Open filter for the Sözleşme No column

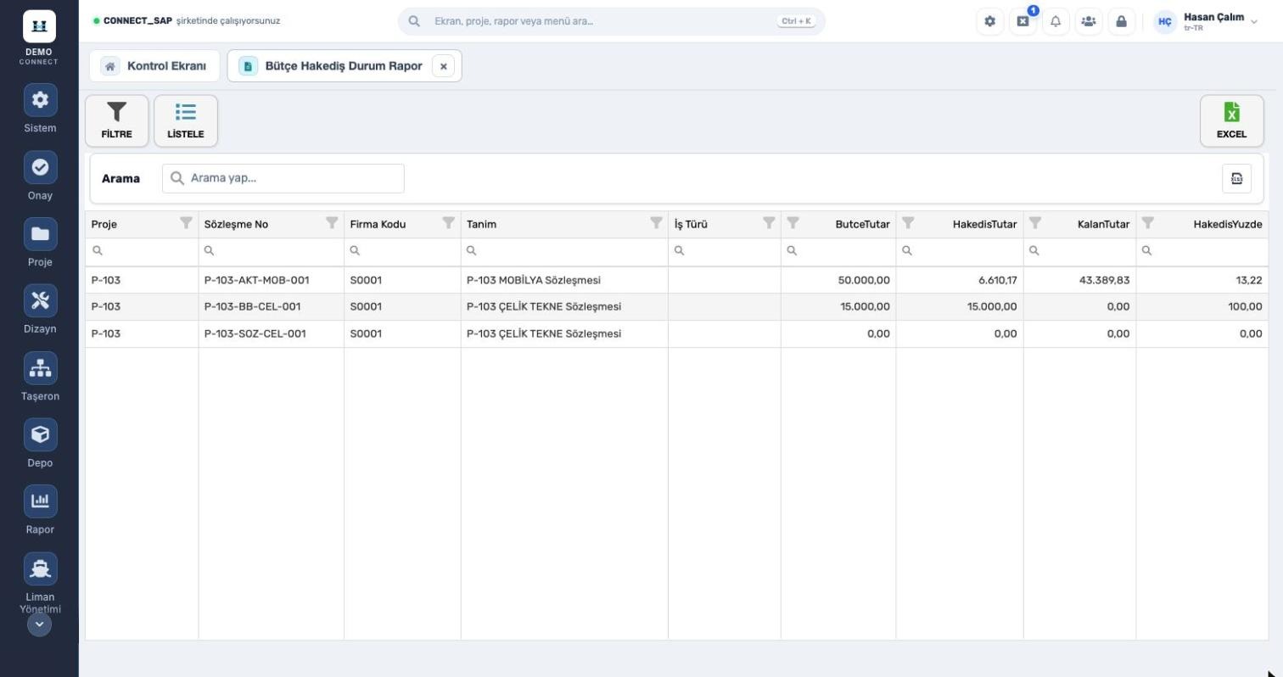[x=332, y=223]
